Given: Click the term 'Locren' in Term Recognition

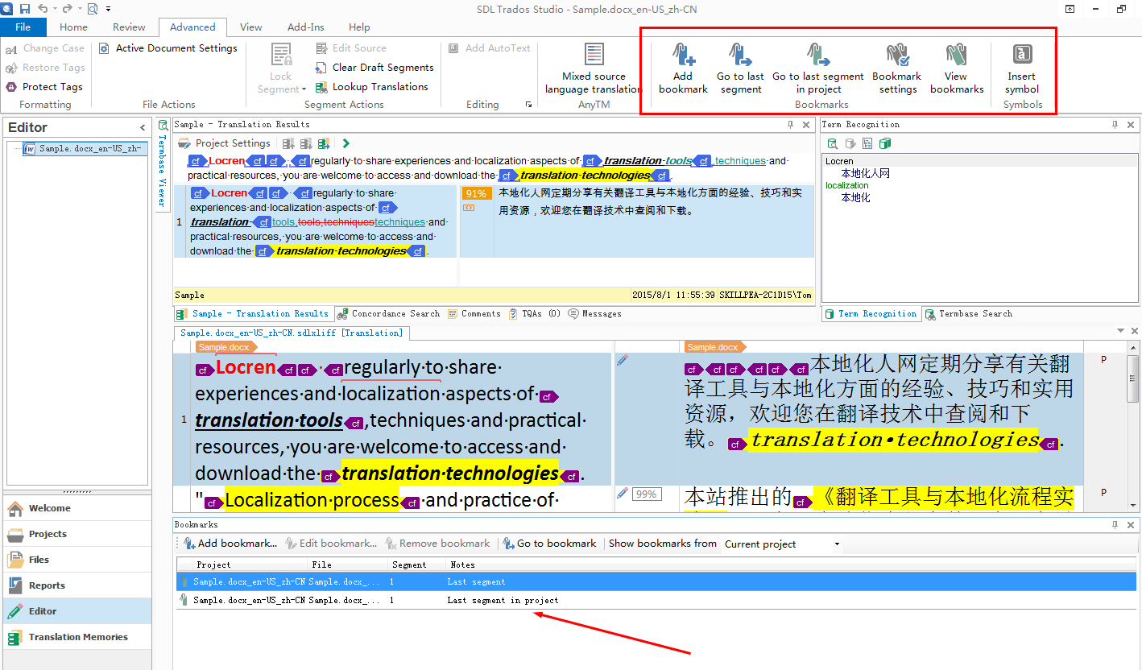Looking at the screenshot, I should (x=839, y=161).
